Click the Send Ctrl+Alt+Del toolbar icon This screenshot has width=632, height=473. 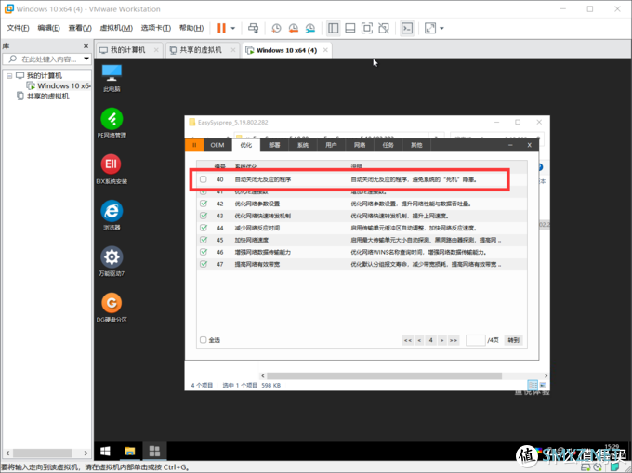[x=253, y=28]
